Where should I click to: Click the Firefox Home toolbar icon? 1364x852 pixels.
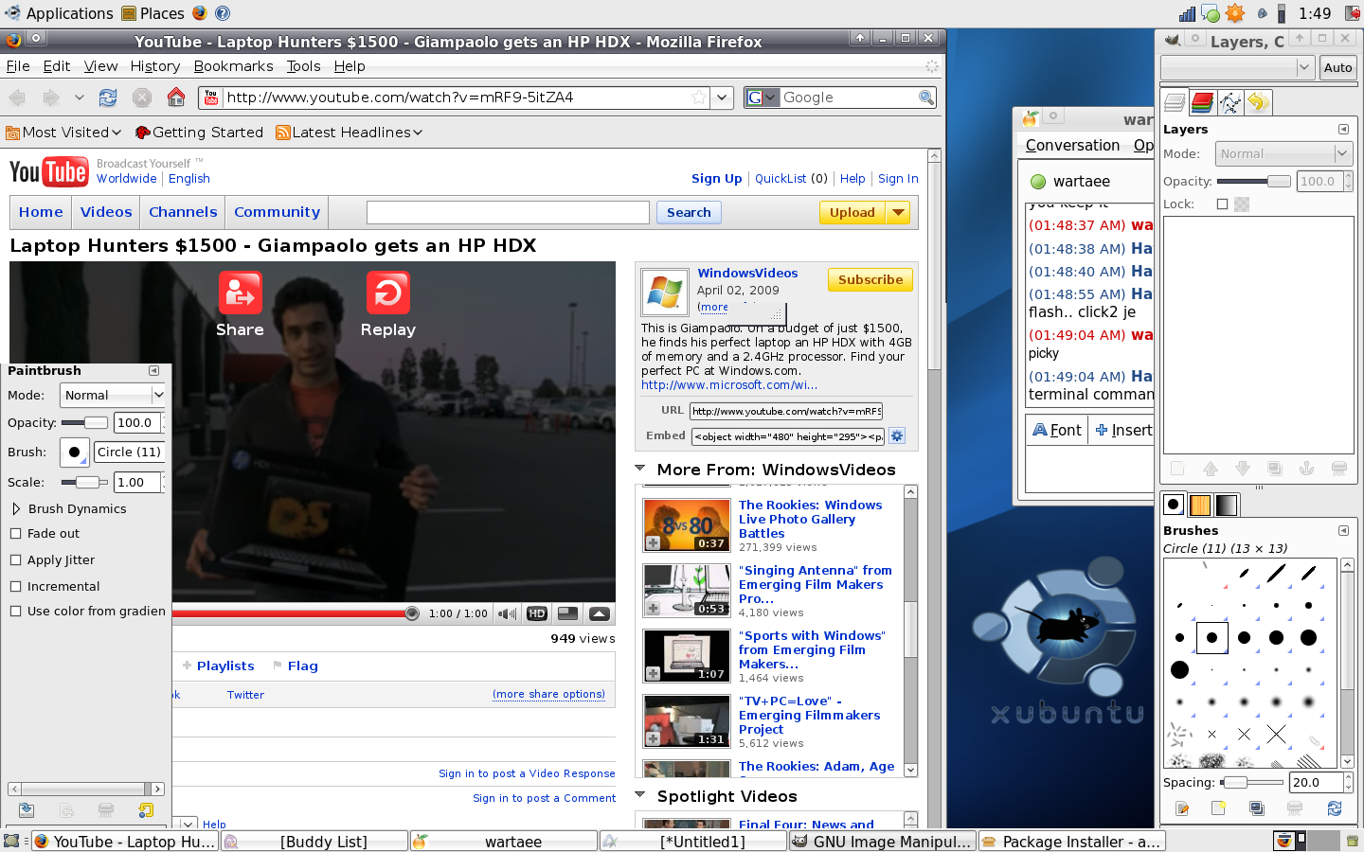176,98
